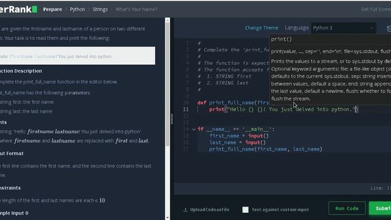Place cursor on line 11 print statement
Image resolution: width=391 pixels, height=220 pixels.
283,109
